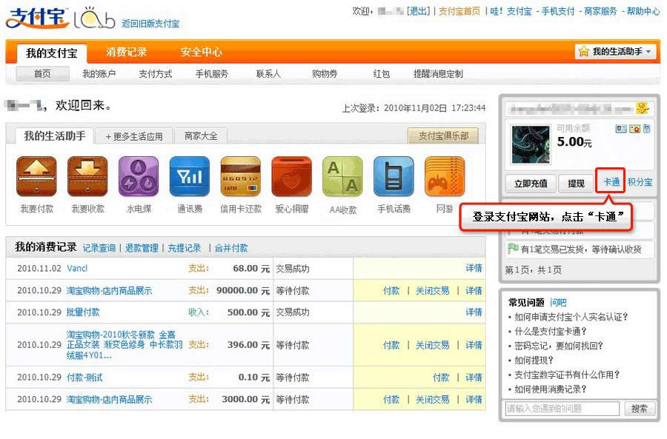Switch to the 我的支付宝 main tab
Viewport: 667px width, 439px height.
52,53
